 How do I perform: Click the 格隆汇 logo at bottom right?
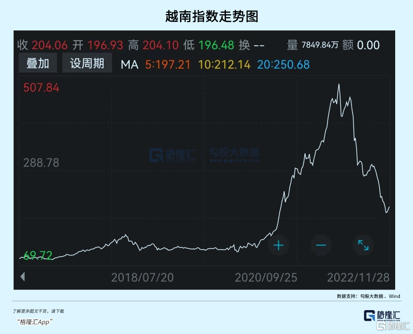tap(382, 315)
